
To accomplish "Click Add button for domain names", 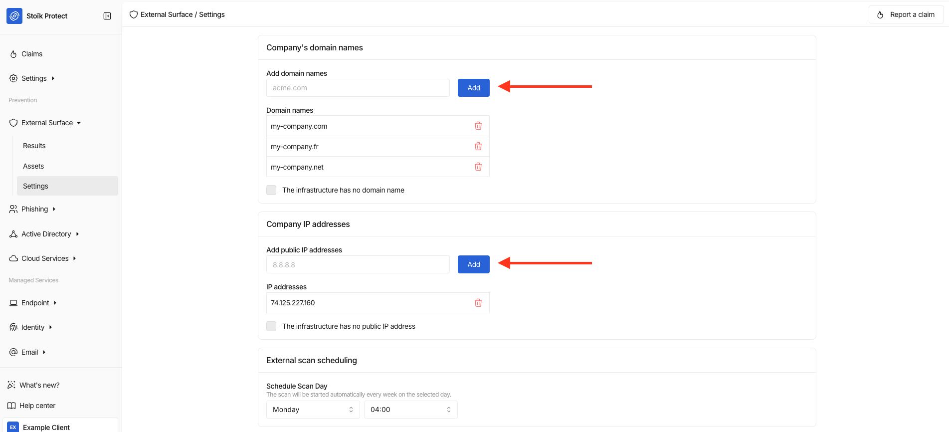I will [x=473, y=88].
